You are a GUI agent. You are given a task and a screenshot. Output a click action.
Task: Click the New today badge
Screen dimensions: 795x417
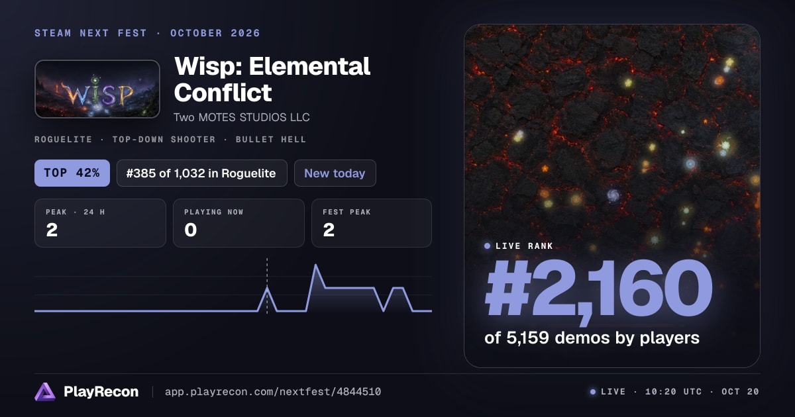pos(335,173)
